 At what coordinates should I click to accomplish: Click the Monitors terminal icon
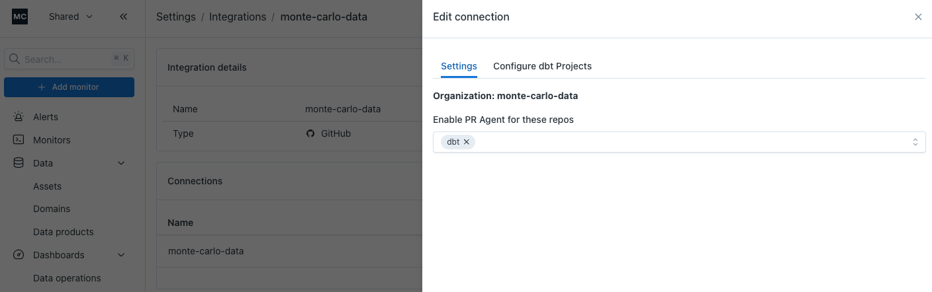19,140
